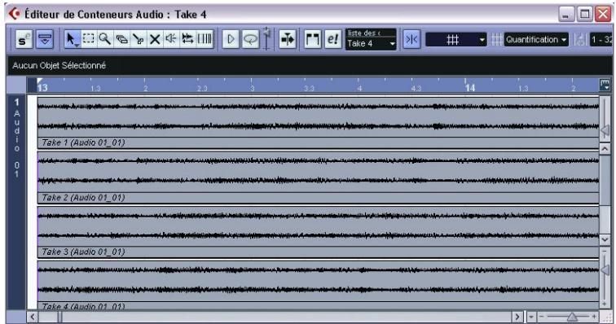Click the Take 1 waveform
This screenshot has height=324, width=616.
pos(319,116)
